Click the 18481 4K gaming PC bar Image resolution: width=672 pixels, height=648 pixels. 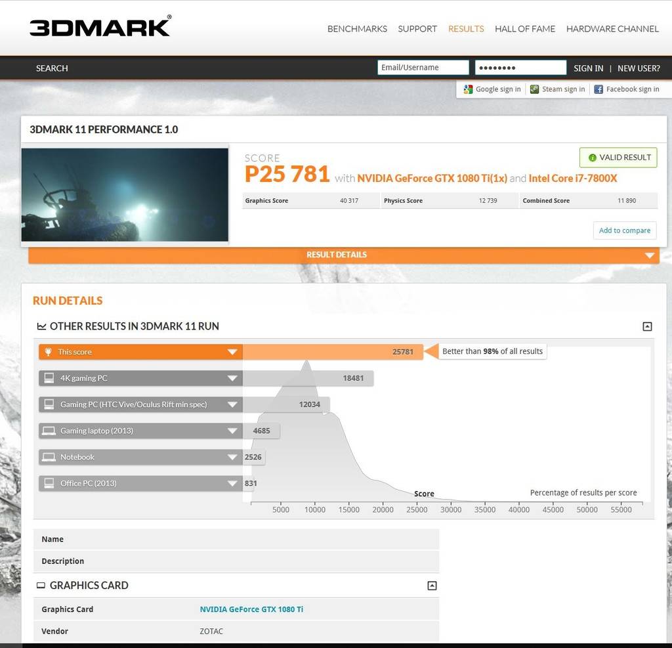(308, 378)
